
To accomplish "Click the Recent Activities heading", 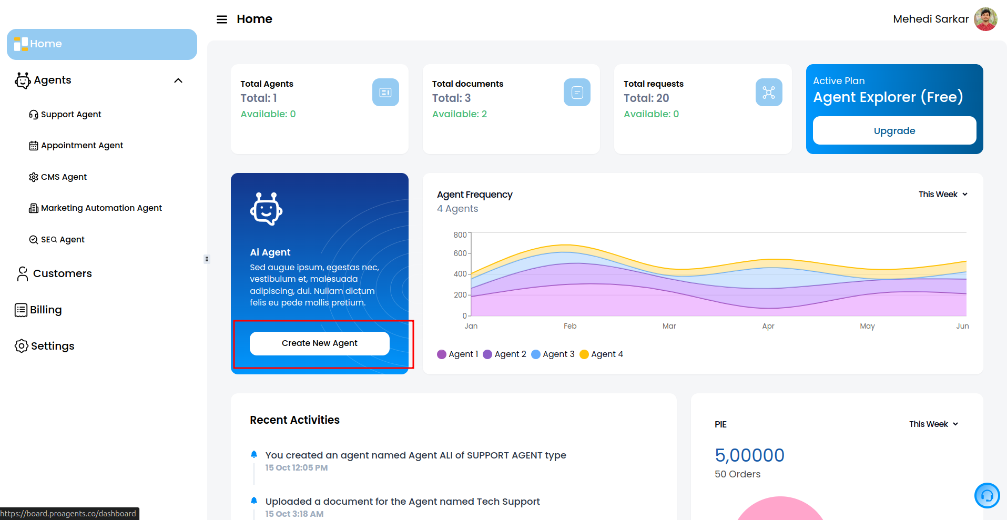I will point(294,420).
